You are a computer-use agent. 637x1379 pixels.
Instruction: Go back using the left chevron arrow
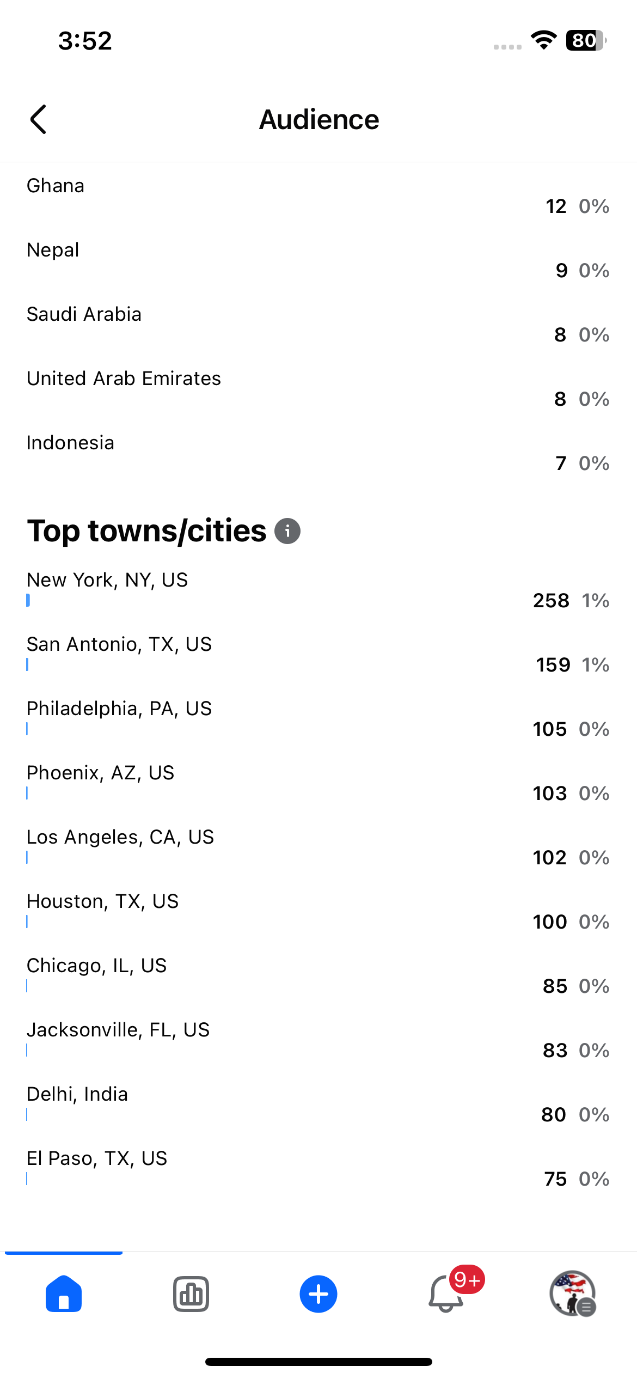38,119
